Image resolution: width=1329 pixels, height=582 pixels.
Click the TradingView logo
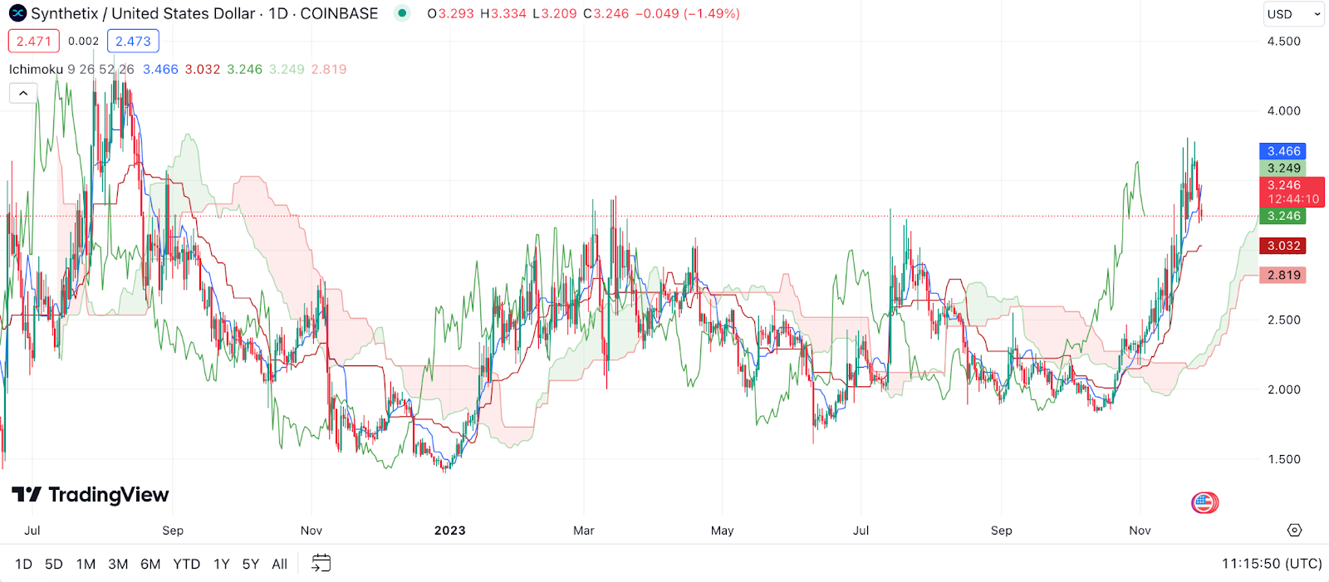click(90, 495)
